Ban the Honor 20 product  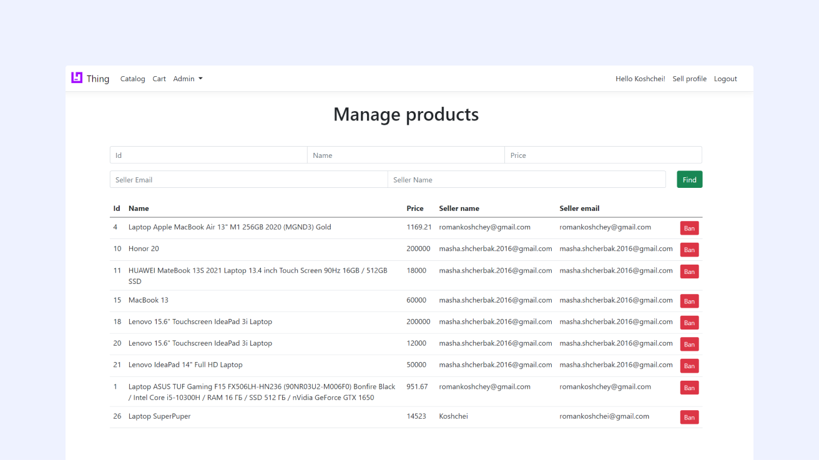coord(689,250)
